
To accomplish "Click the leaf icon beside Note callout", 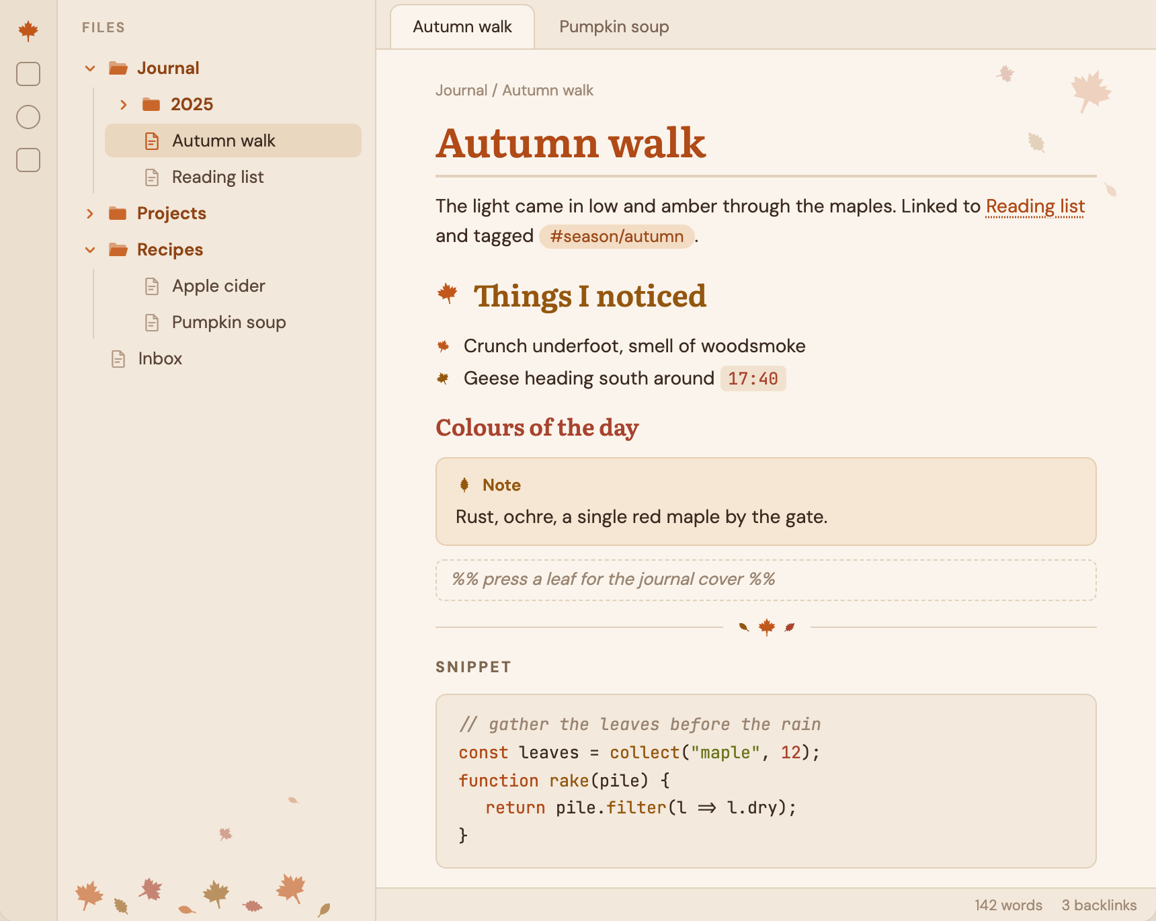I will coord(464,485).
